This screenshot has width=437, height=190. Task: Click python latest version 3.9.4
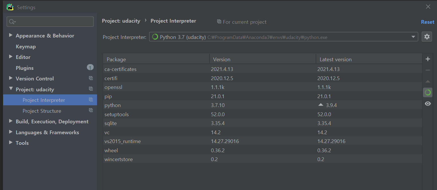pyautogui.click(x=331, y=105)
